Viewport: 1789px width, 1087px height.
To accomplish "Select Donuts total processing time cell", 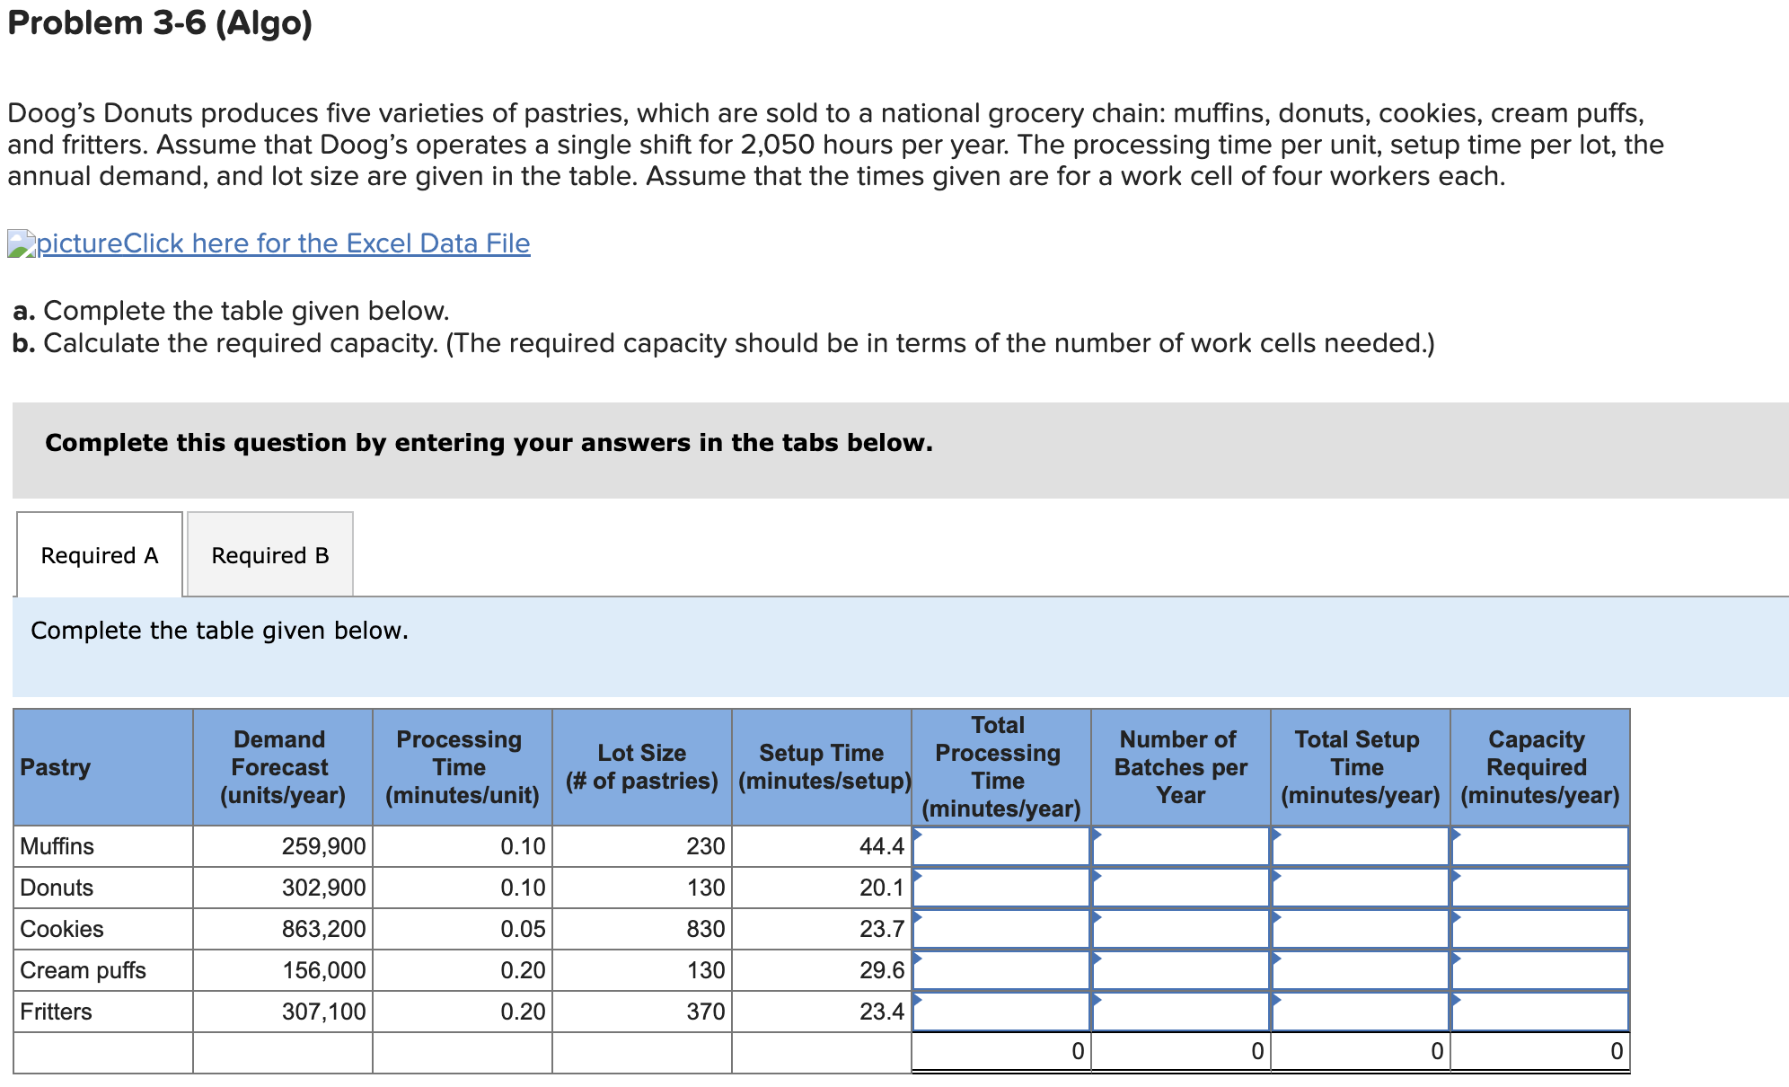I will click(x=1000, y=888).
